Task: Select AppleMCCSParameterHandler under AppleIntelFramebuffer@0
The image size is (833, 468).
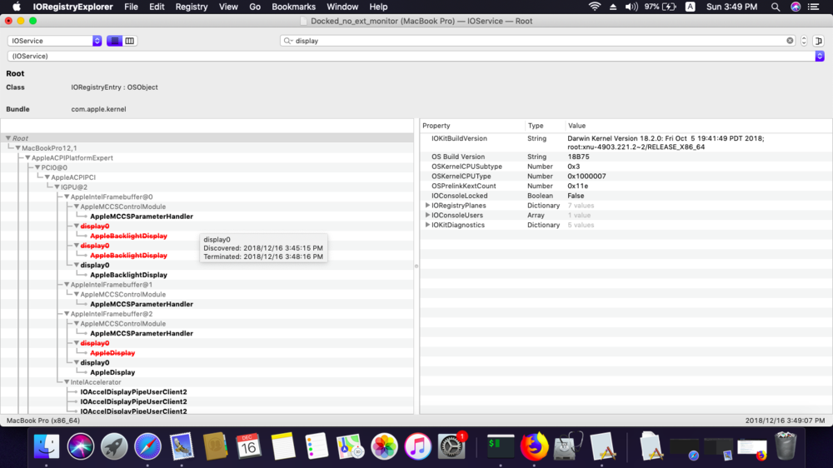Action: (x=141, y=217)
